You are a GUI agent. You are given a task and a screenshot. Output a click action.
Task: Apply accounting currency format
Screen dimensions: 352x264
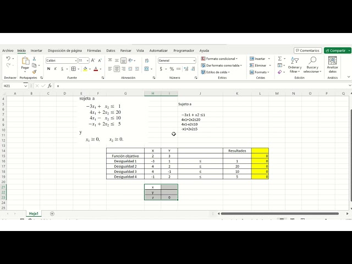(161, 69)
